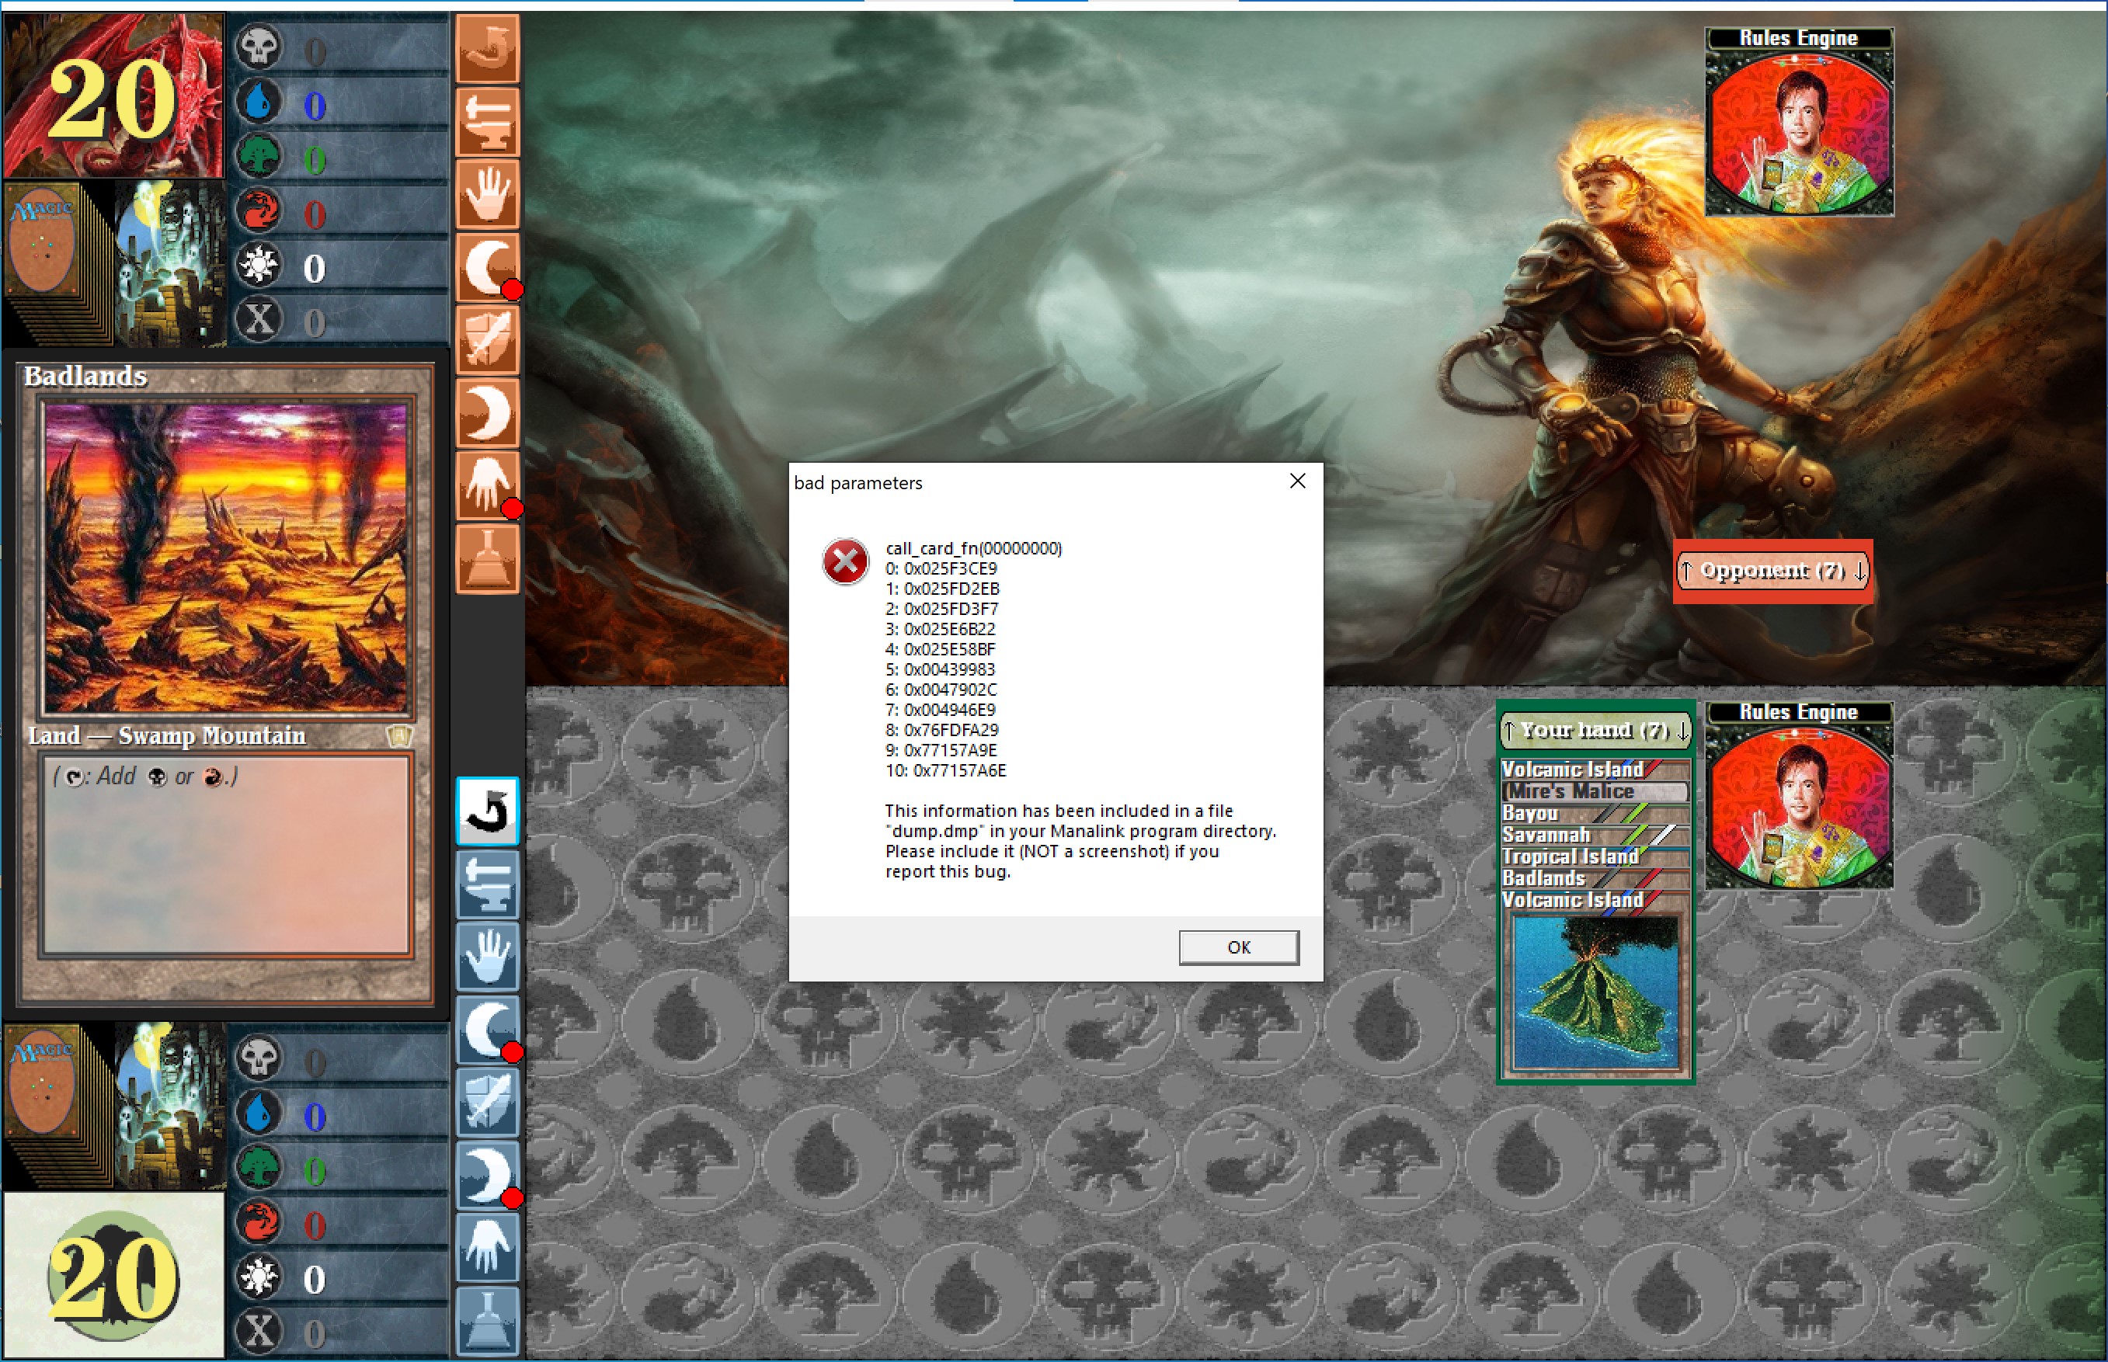
Task: Select Savannah in your hand list
Action: pyautogui.click(x=1595, y=835)
